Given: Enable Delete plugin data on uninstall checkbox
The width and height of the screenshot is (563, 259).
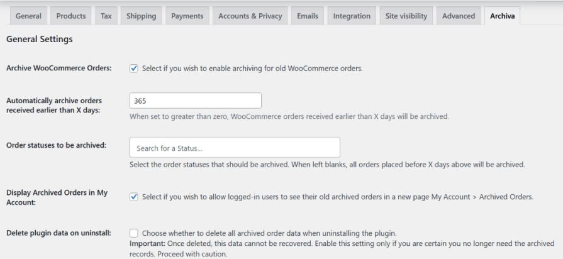Looking at the screenshot, I should (x=133, y=233).
